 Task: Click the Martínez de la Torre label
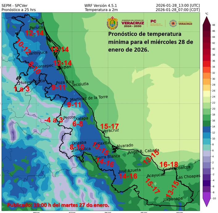point(89,98)
